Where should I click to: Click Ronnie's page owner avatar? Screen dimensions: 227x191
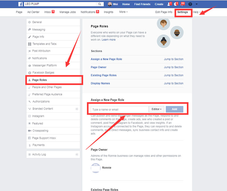[x=95, y=168]
